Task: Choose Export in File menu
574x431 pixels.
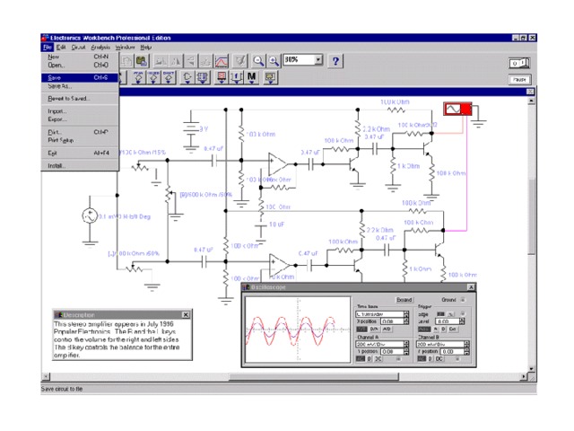Action: point(80,119)
